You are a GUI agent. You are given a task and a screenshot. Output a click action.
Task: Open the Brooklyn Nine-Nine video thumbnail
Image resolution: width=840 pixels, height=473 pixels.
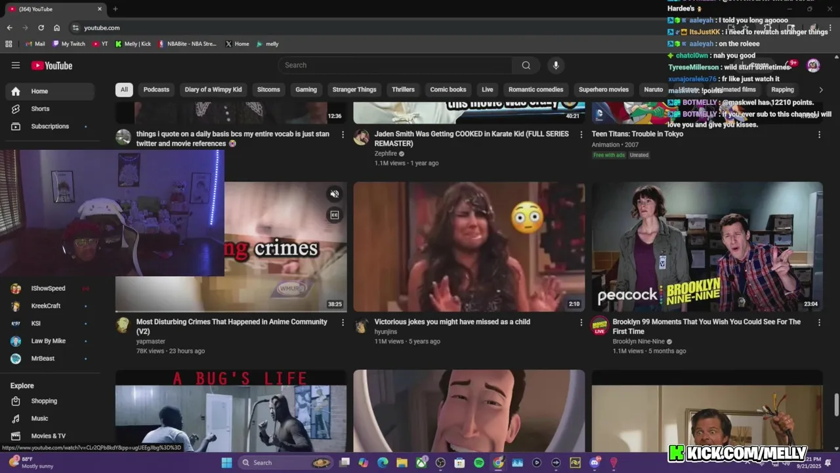(x=707, y=247)
